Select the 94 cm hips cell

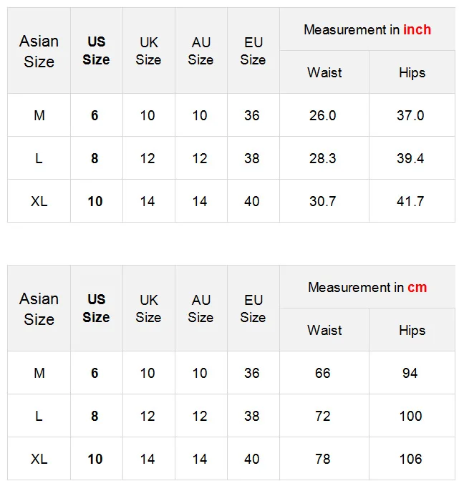click(410, 373)
